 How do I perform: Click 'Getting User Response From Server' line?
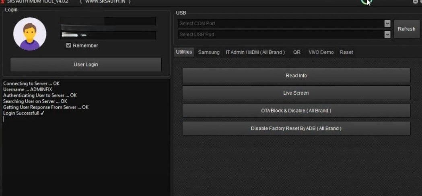pos(46,107)
